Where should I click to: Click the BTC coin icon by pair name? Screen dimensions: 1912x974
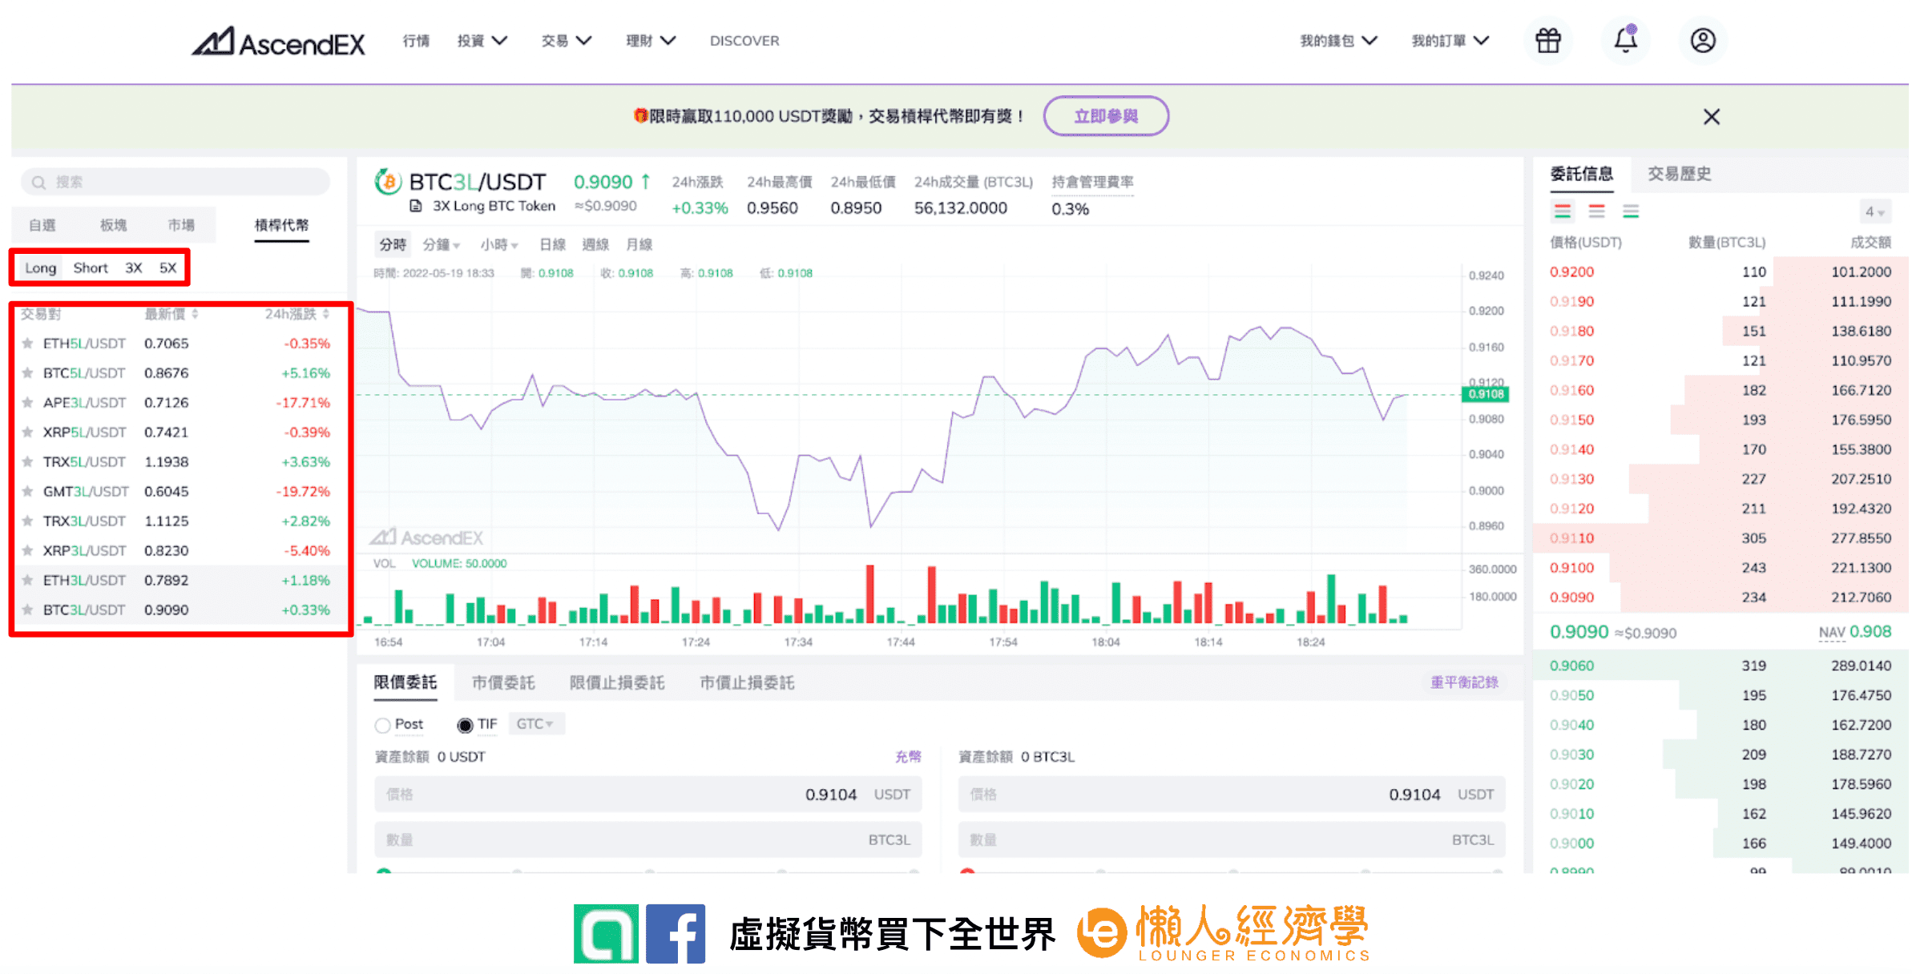pyautogui.click(x=388, y=183)
